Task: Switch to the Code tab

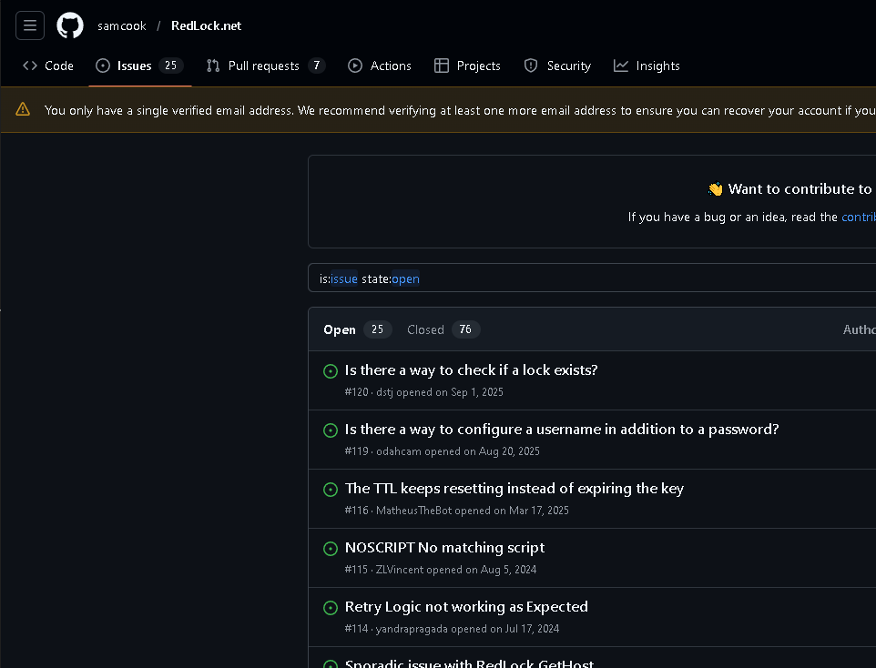Action: (48, 66)
